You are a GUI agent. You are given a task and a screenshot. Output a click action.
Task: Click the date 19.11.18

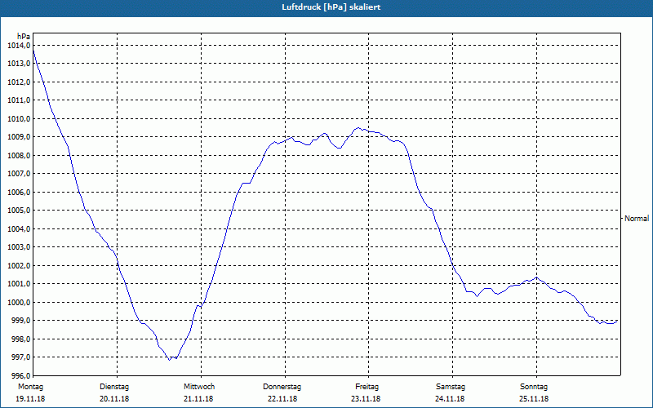click(30, 399)
